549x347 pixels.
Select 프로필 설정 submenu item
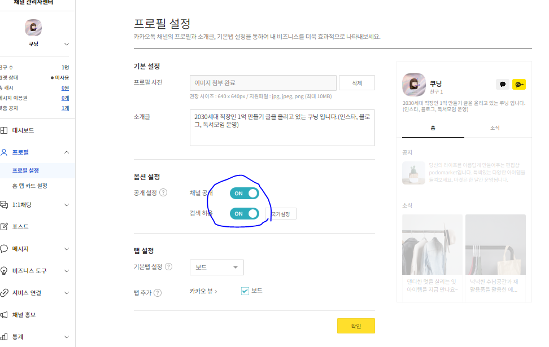(x=25, y=170)
